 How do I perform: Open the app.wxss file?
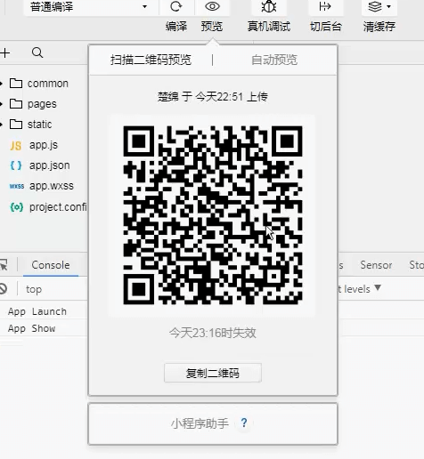coord(52,186)
